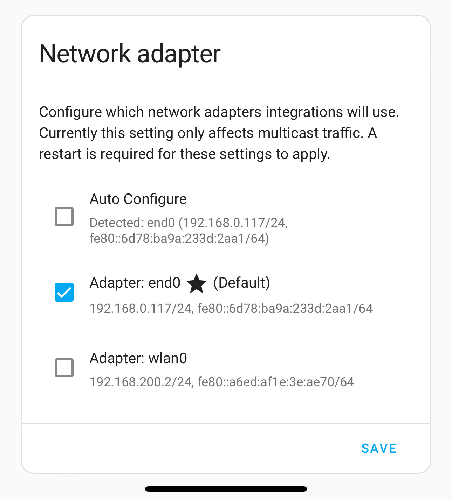Tap the 'Adapter: wlan0' label text
The image size is (452, 500).
click(x=138, y=358)
